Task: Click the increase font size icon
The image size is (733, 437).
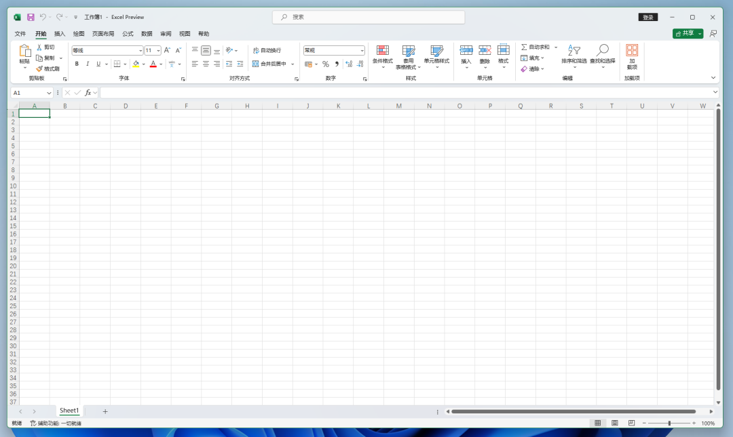Action: pyautogui.click(x=168, y=50)
